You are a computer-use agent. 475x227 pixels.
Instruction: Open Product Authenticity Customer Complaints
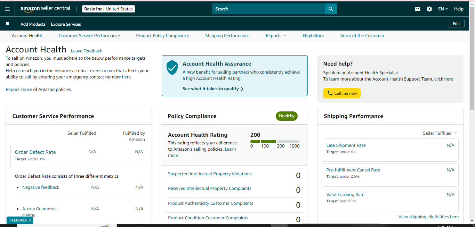(x=210, y=203)
